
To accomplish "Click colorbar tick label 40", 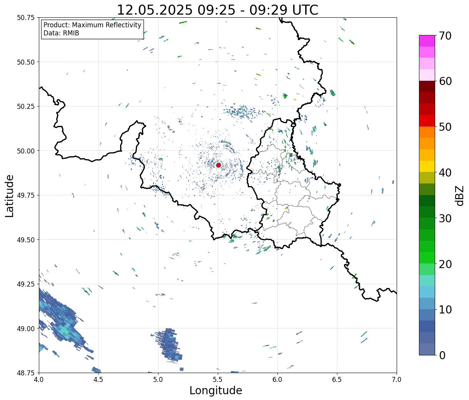I will click(x=445, y=172).
